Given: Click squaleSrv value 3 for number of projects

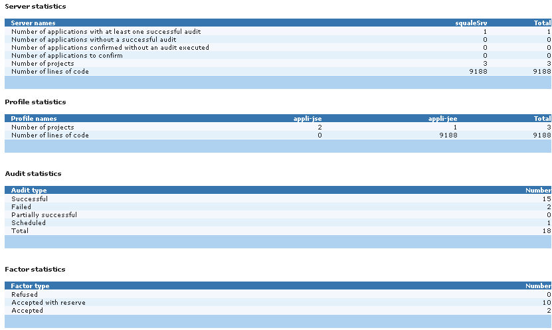Looking at the screenshot, I should point(485,64).
